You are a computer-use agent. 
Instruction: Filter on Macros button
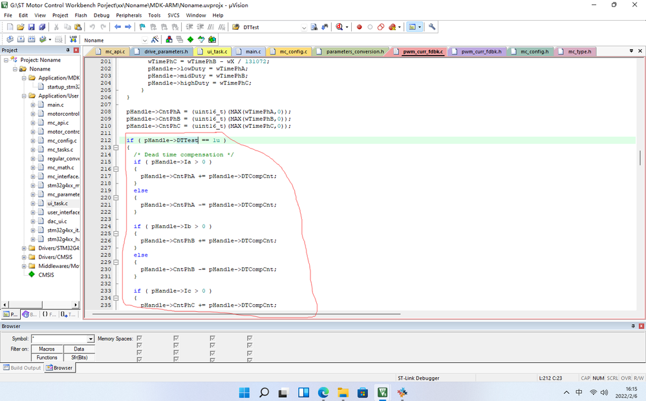(x=47, y=349)
